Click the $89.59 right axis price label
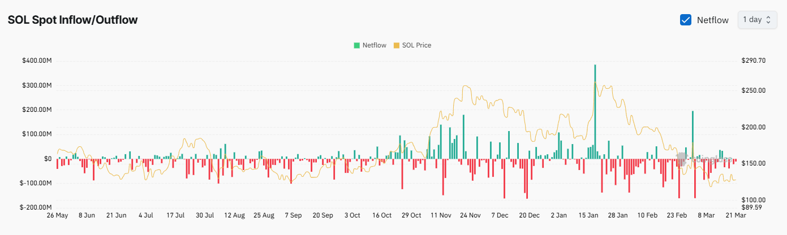This screenshot has width=787, height=235. (751, 207)
